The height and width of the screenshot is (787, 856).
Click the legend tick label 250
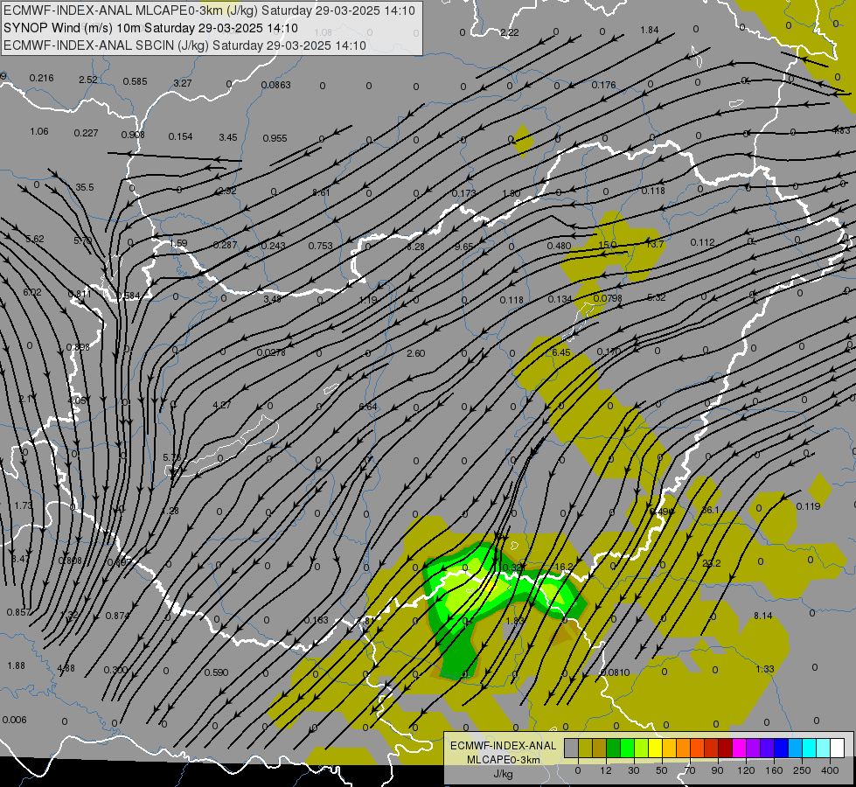pyautogui.click(x=802, y=770)
